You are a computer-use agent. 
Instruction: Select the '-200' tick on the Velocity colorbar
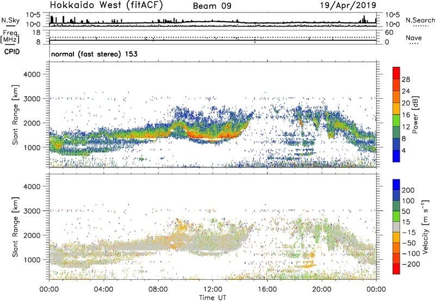coord(411,264)
